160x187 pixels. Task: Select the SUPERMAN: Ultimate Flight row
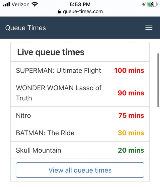pyautogui.click(x=58, y=71)
